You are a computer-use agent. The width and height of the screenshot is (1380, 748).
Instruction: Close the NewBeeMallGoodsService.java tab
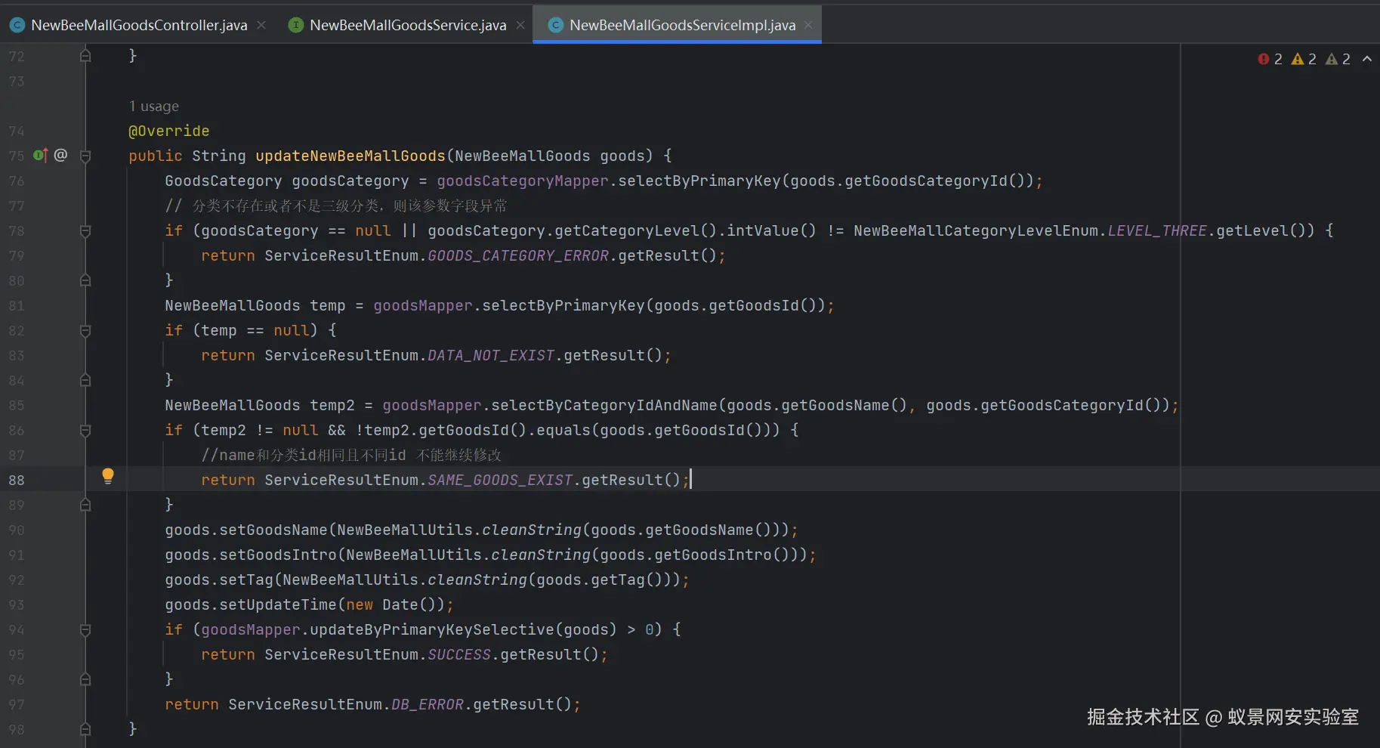pyautogui.click(x=520, y=25)
